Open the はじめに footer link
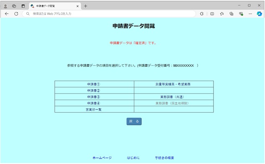Screen dimensions: 265x164 [x=133, y=158]
